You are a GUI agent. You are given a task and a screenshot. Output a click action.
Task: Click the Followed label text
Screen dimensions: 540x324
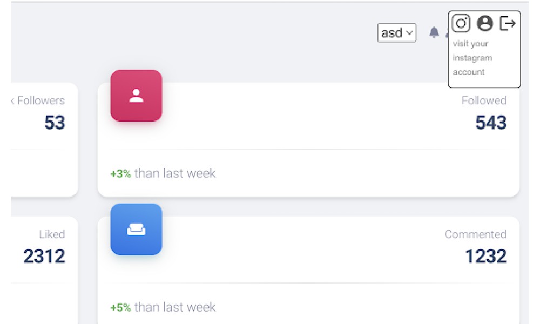click(x=484, y=100)
